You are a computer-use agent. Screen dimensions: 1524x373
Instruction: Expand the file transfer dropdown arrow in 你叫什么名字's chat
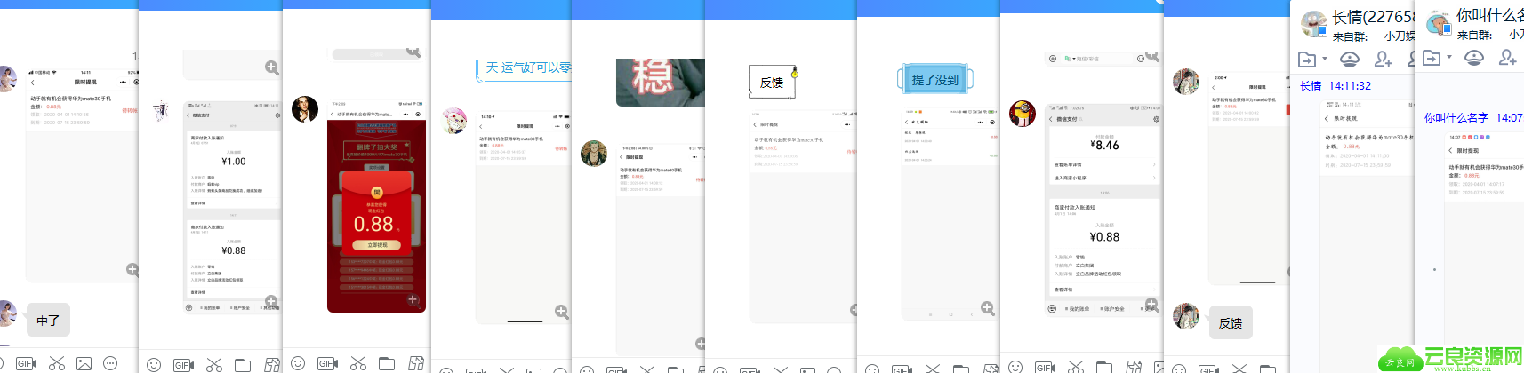(x=1449, y=58)
